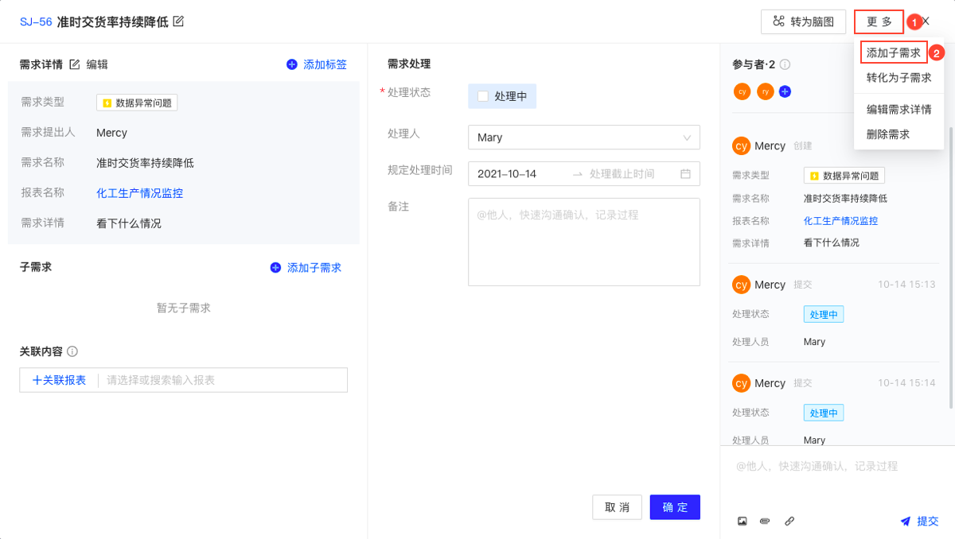
Task: Click the insert image icon in comment box
Action: (743, 522)
